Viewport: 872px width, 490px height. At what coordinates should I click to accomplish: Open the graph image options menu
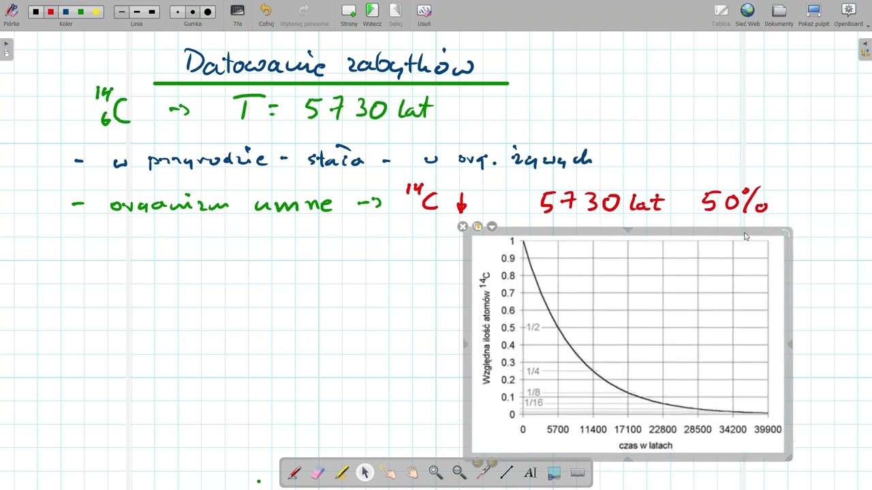click(x=492, y=227)
